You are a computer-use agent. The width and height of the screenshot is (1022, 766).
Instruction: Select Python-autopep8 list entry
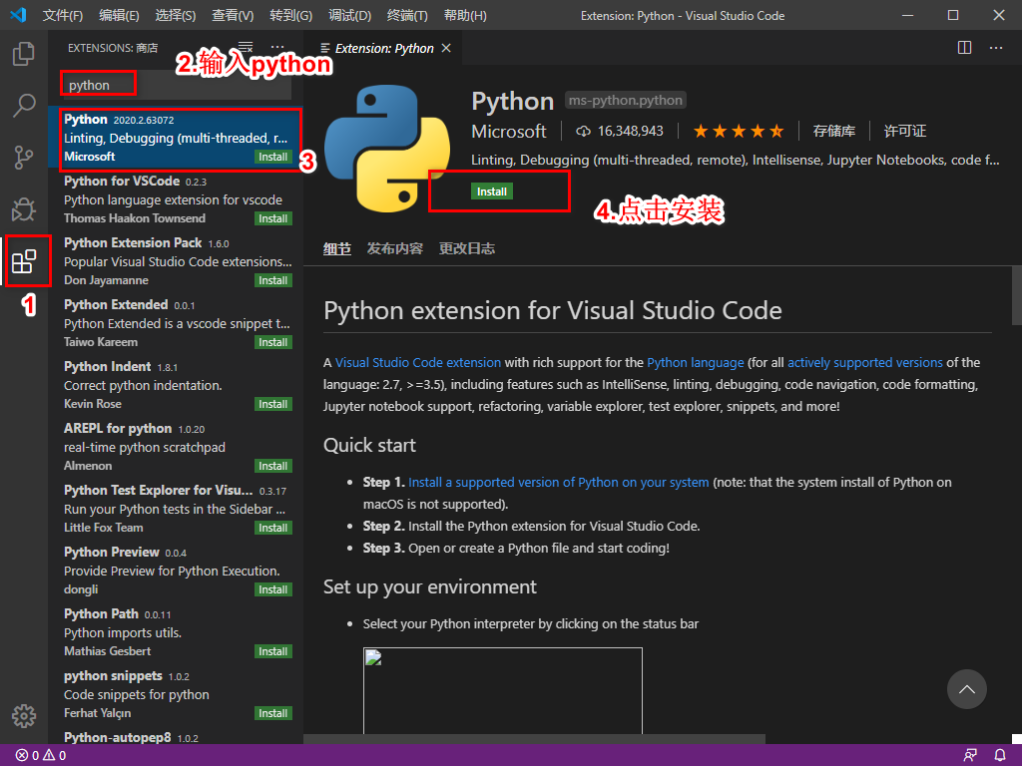coord(176,737)
